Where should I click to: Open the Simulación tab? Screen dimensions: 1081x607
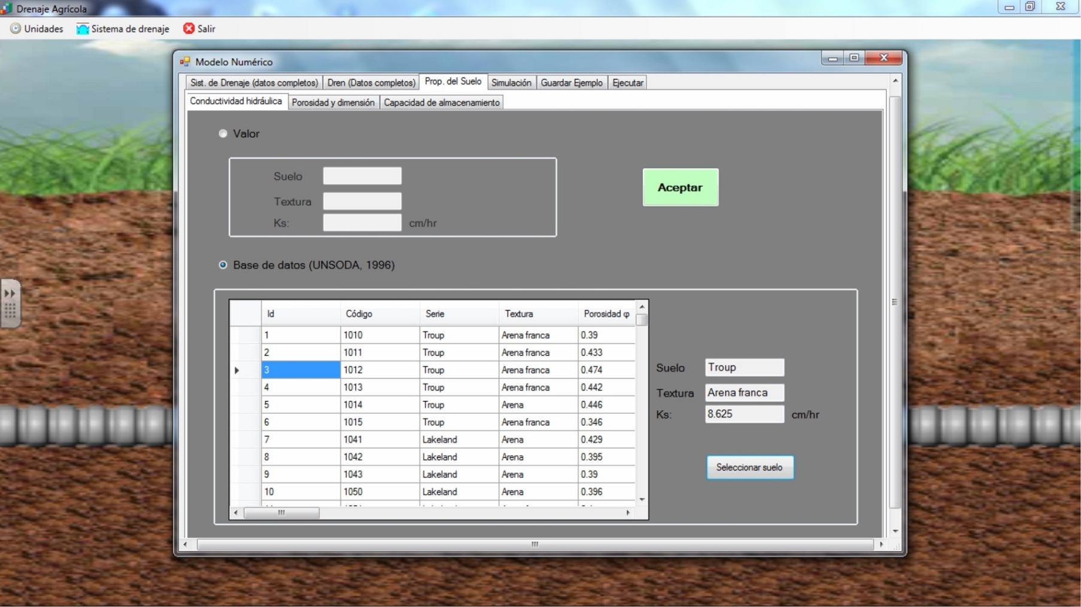point(511,83)
